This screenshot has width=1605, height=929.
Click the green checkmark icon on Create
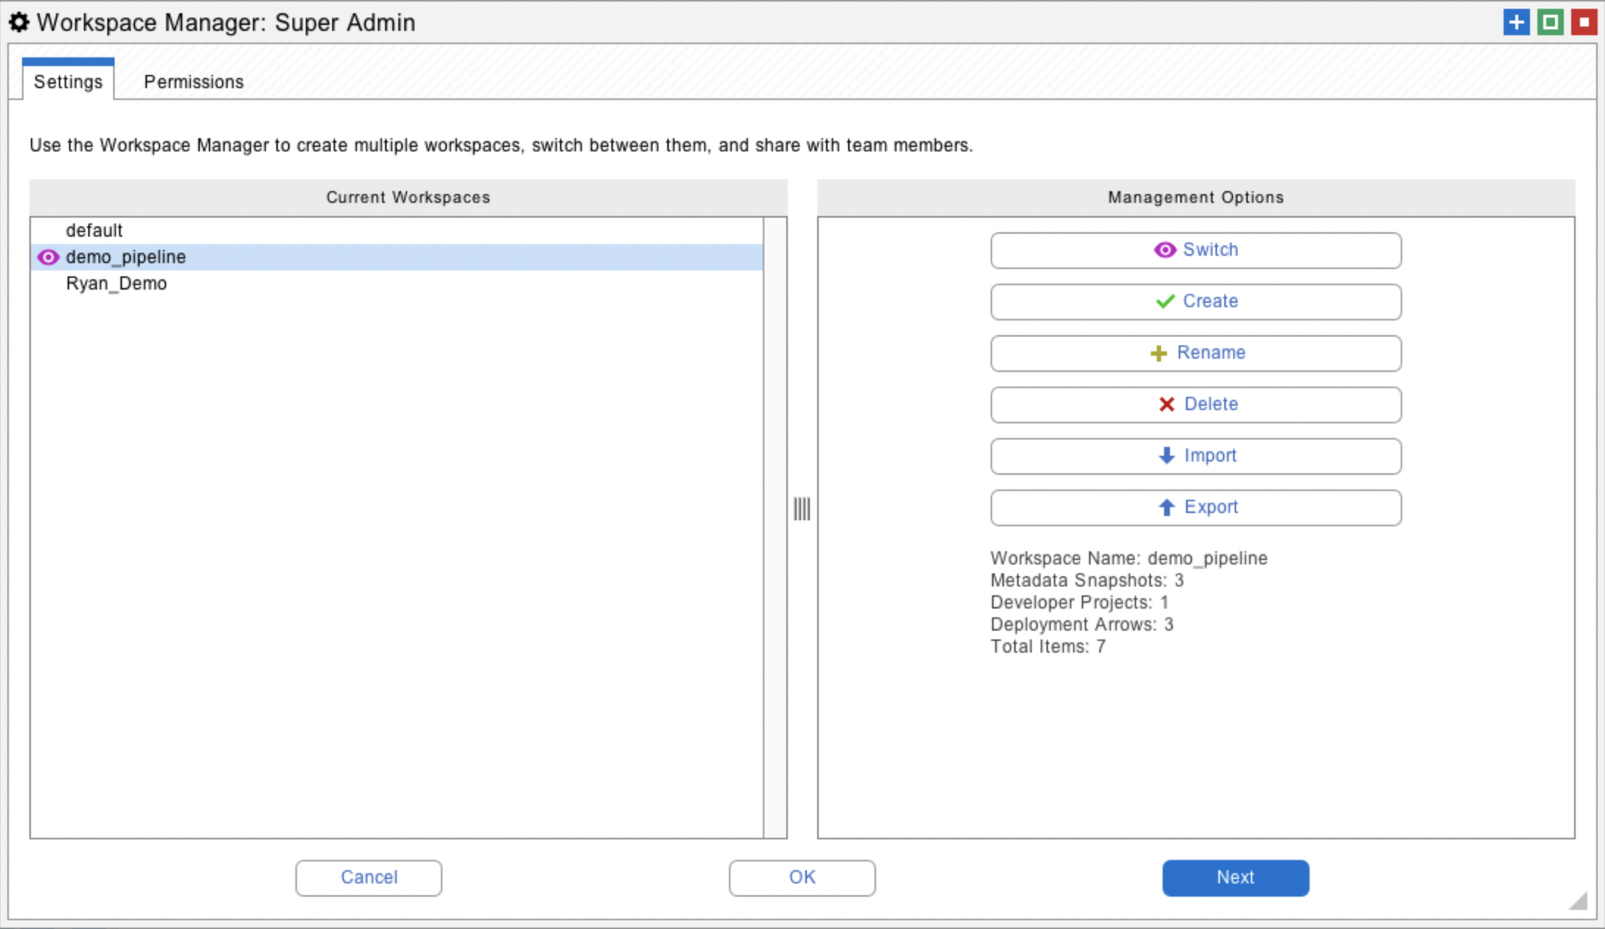pyautogui.click(x=1165, y=301)
